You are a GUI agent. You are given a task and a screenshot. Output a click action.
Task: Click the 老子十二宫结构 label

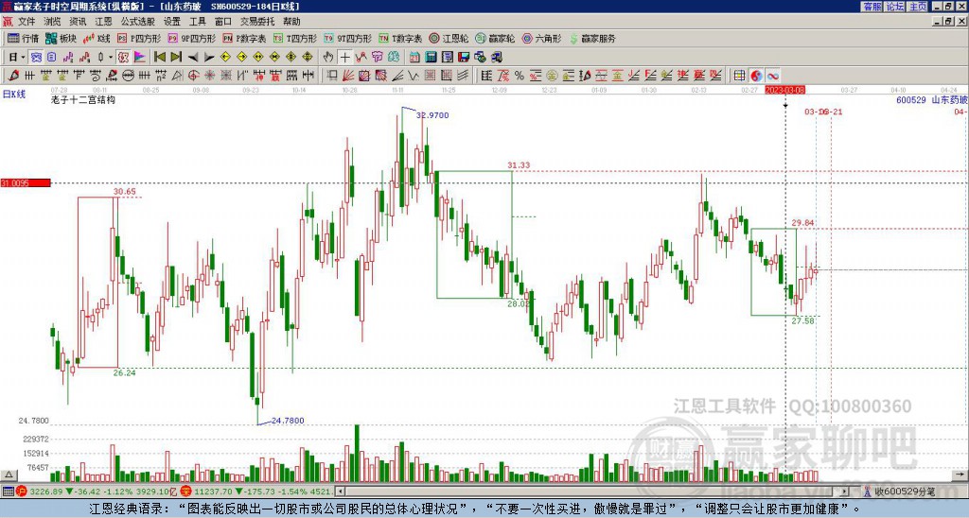pos(83,99)
